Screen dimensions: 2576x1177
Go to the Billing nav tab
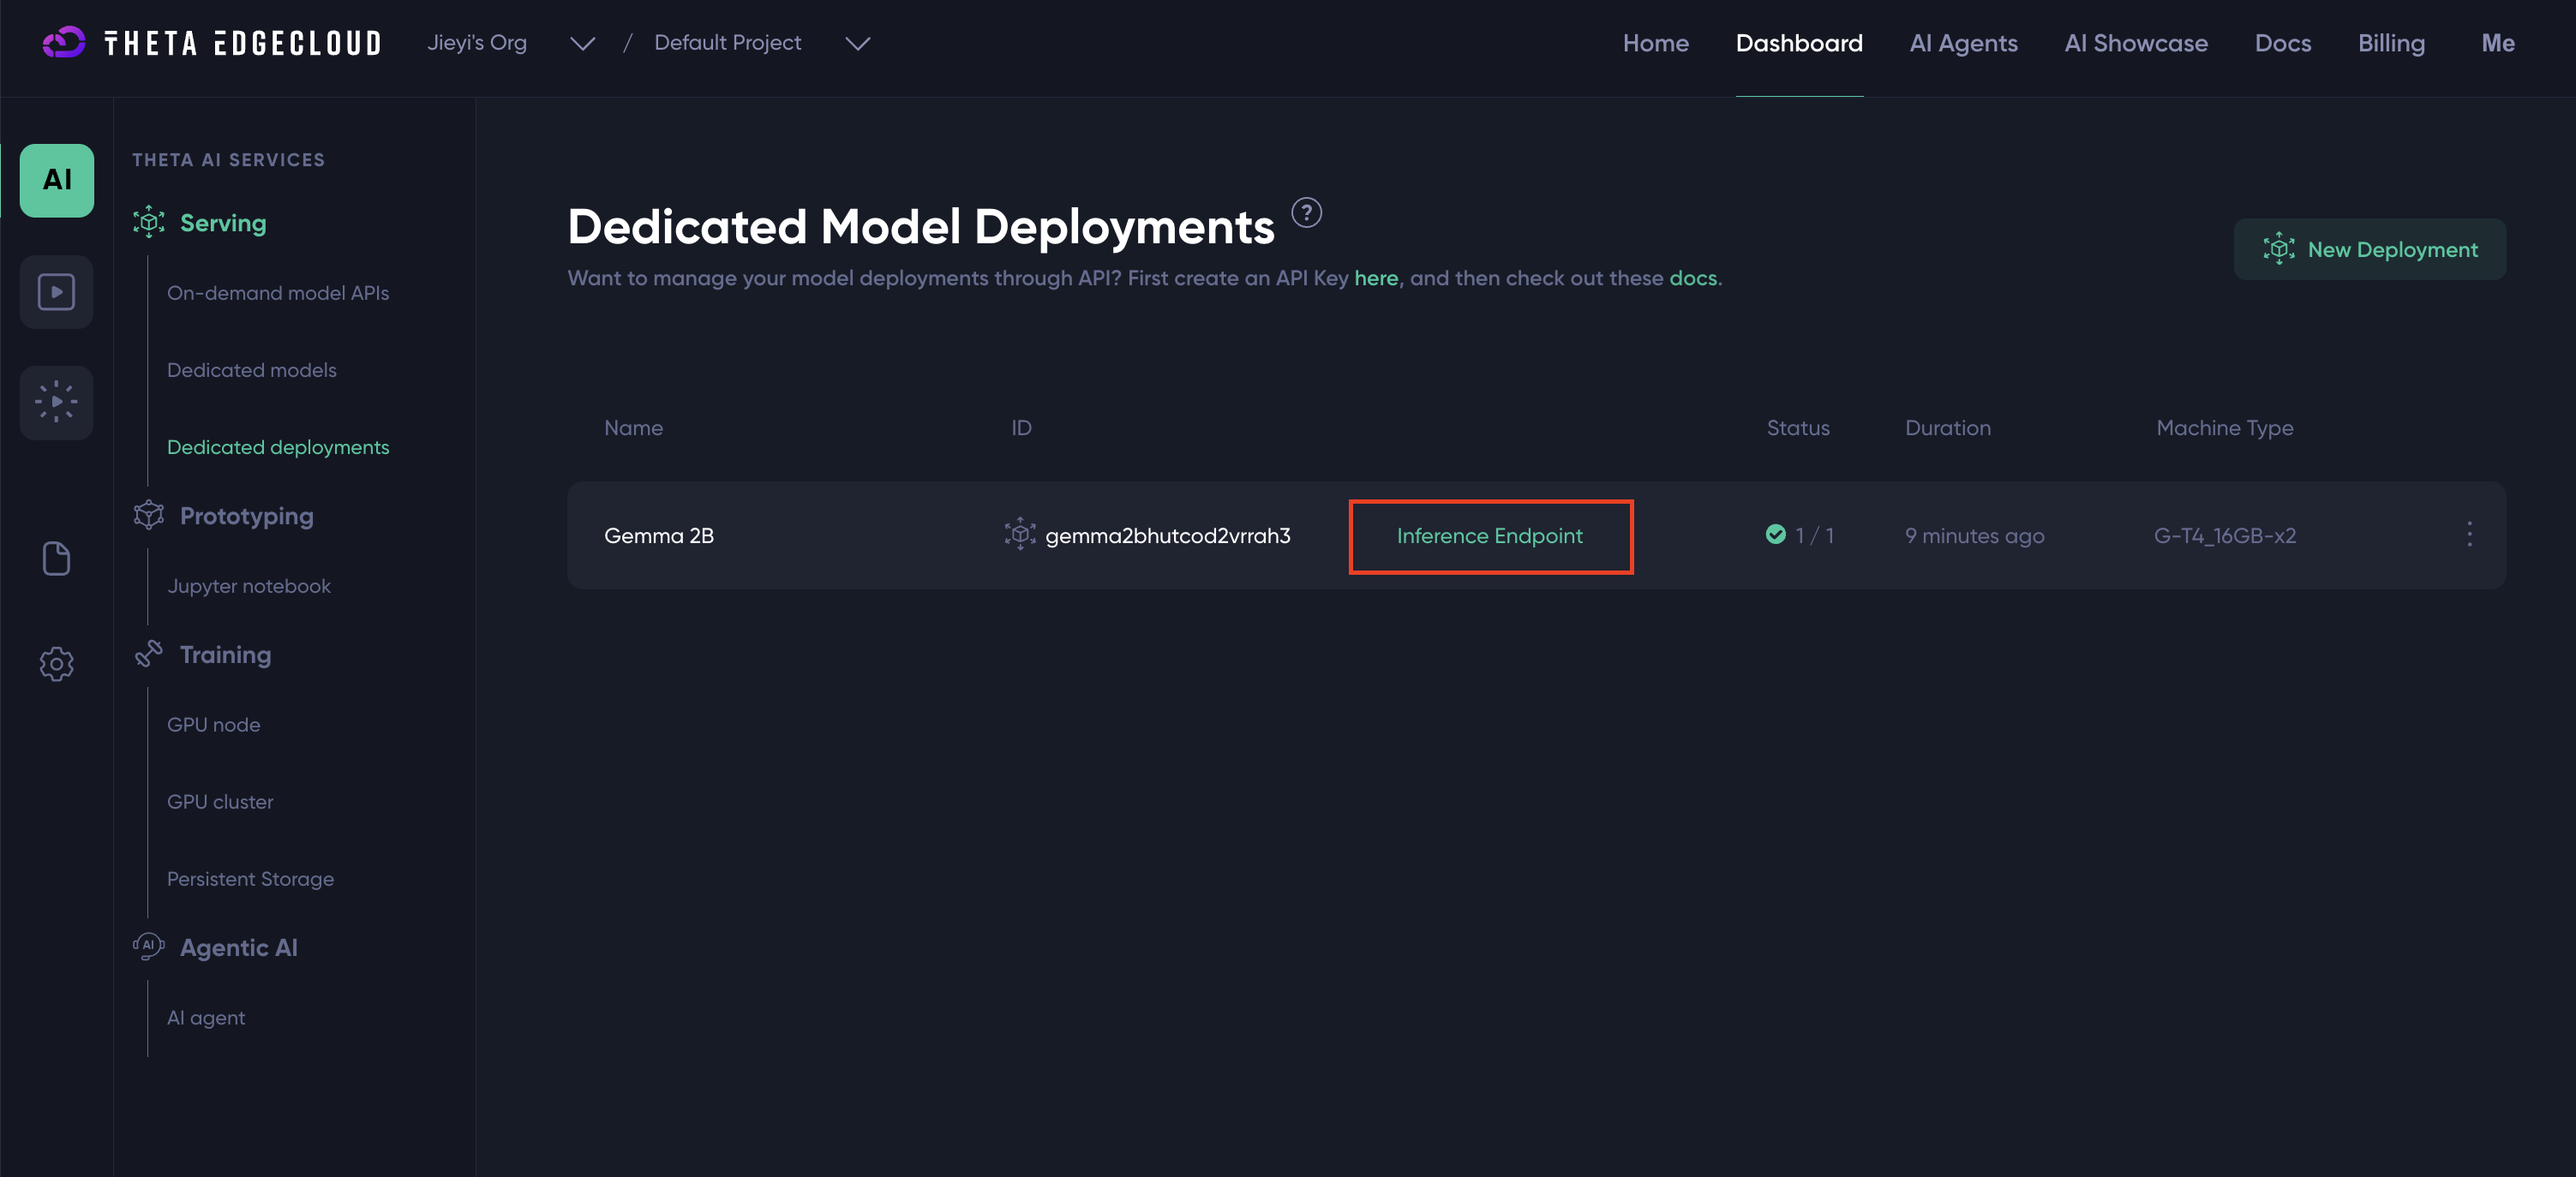click(2391, 43)
